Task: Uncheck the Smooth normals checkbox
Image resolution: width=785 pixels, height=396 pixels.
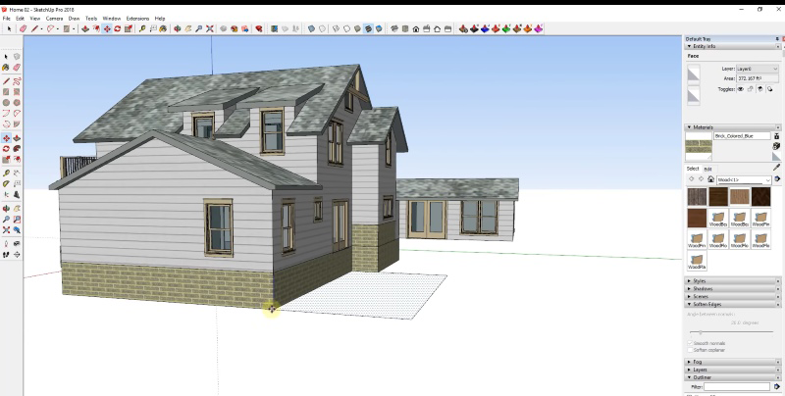Action: [x=690, y=343]
